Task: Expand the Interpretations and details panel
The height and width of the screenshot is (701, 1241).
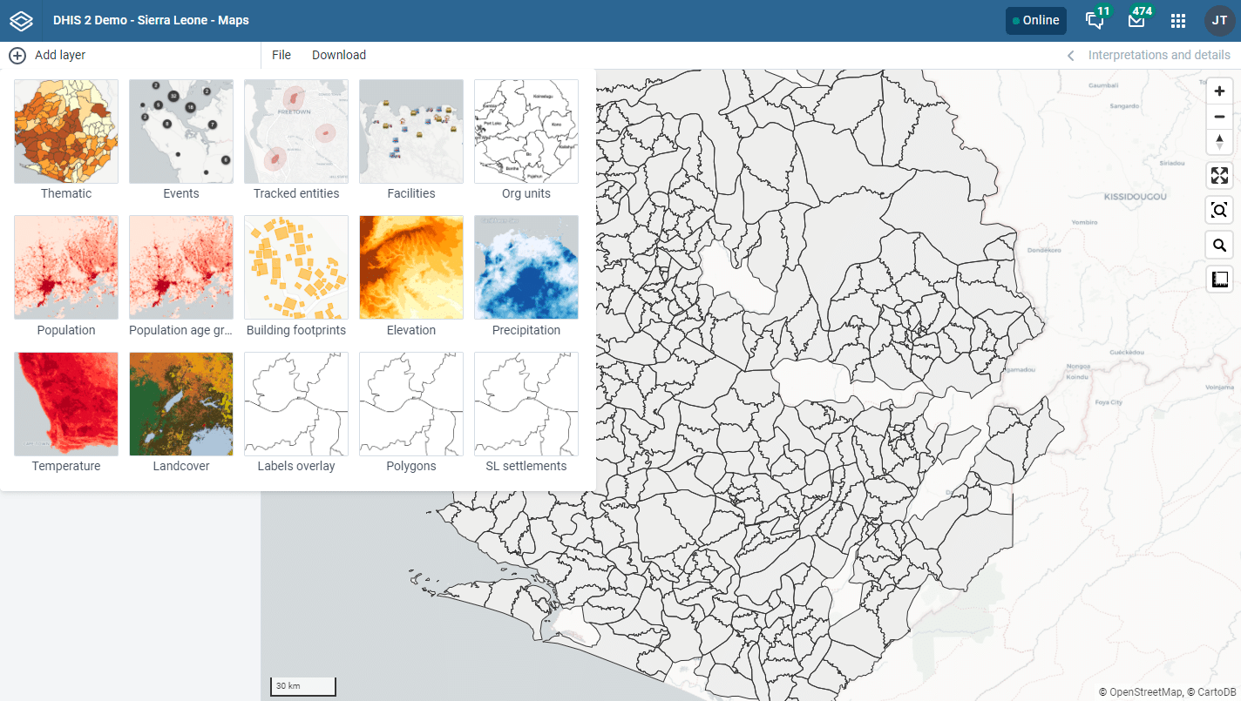Action: point(1149,55)
